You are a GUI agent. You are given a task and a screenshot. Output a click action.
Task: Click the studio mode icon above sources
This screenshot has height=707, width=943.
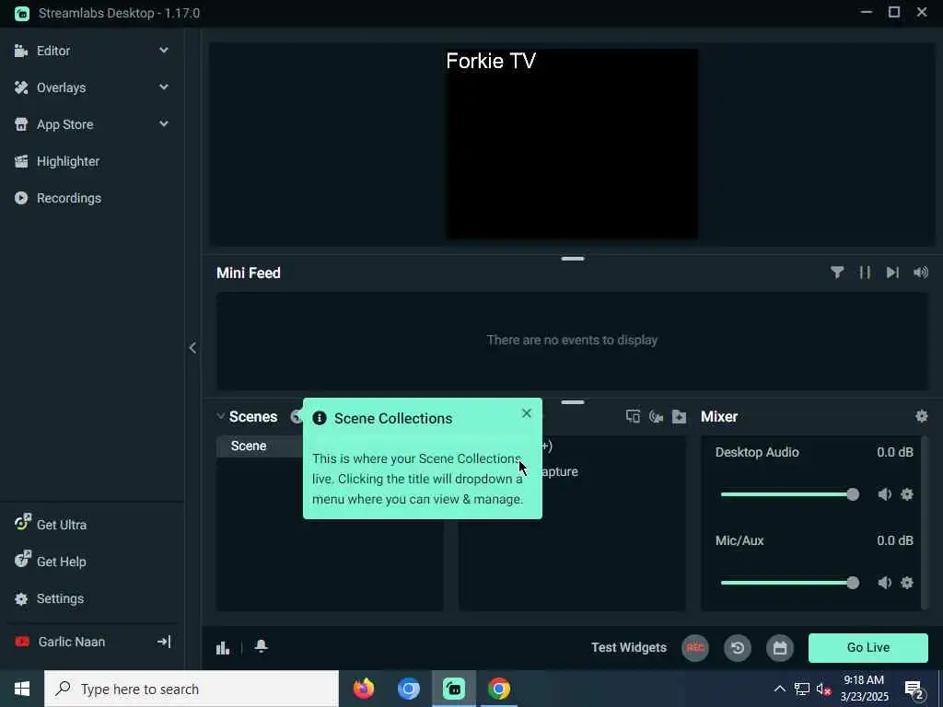pos(633,416)
